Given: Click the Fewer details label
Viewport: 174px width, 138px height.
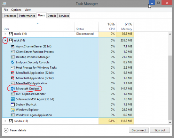Looking at the screenshot, I should pyautogui.click(x=18, y=130).
